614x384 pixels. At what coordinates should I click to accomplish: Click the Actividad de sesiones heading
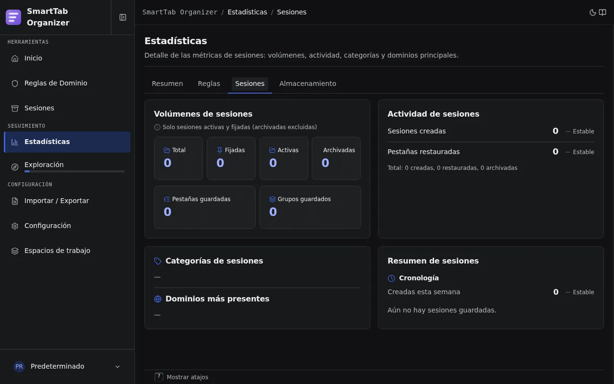pos(434,114)
